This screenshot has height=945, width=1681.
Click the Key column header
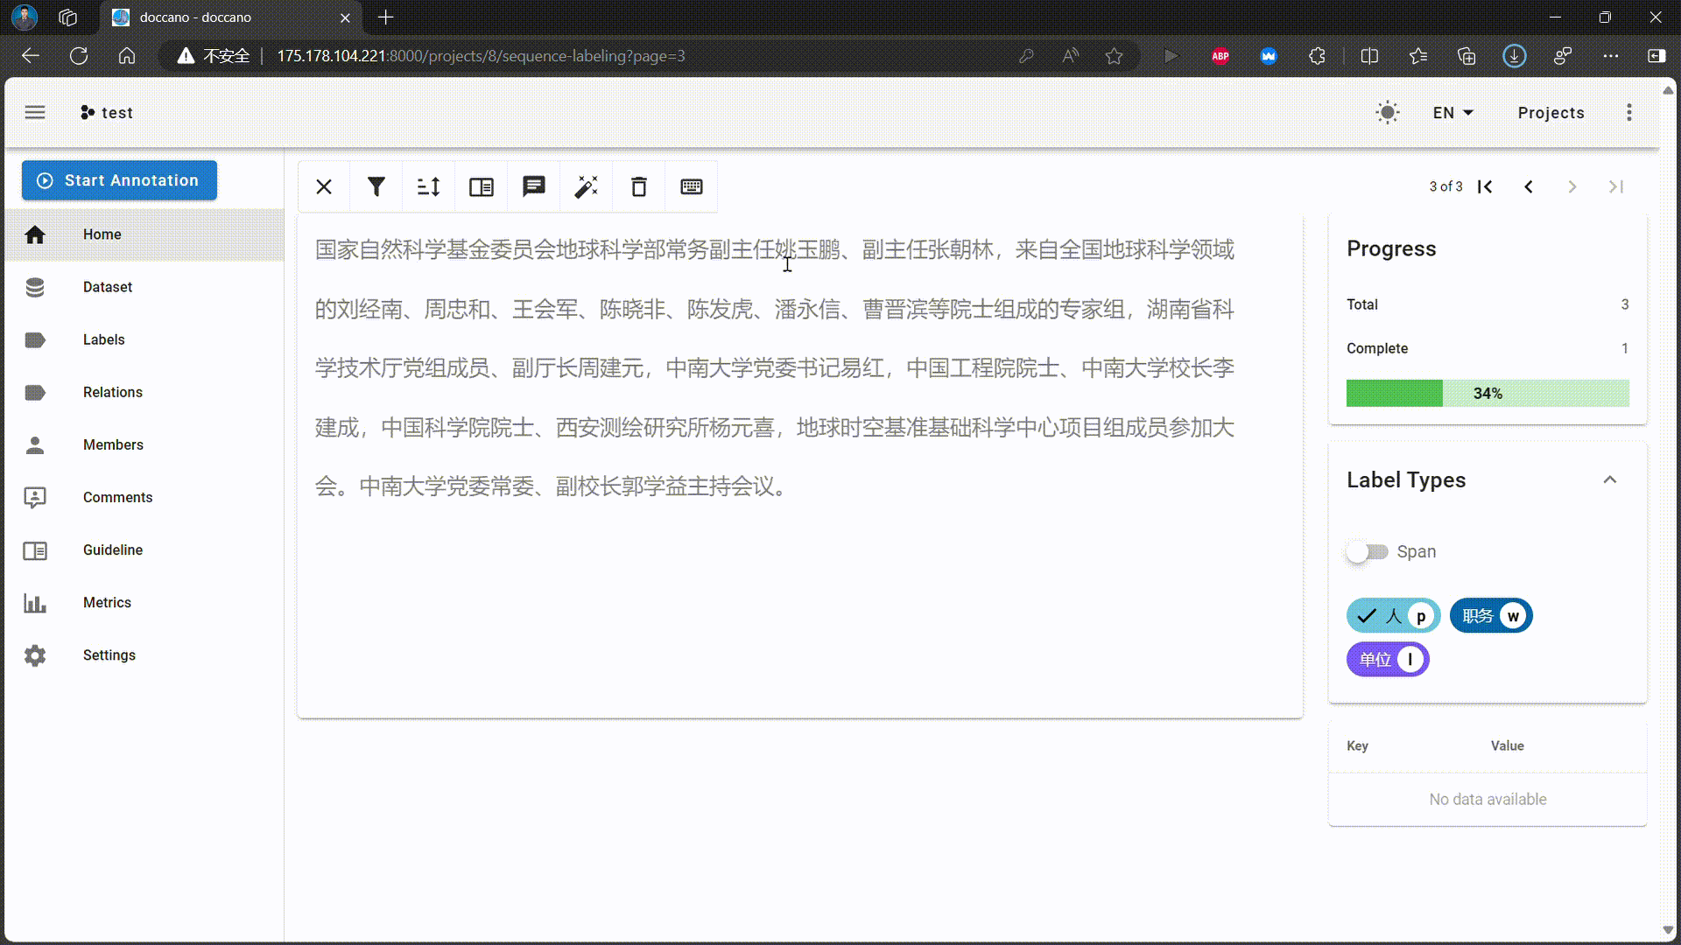(x=1357, y=745)
